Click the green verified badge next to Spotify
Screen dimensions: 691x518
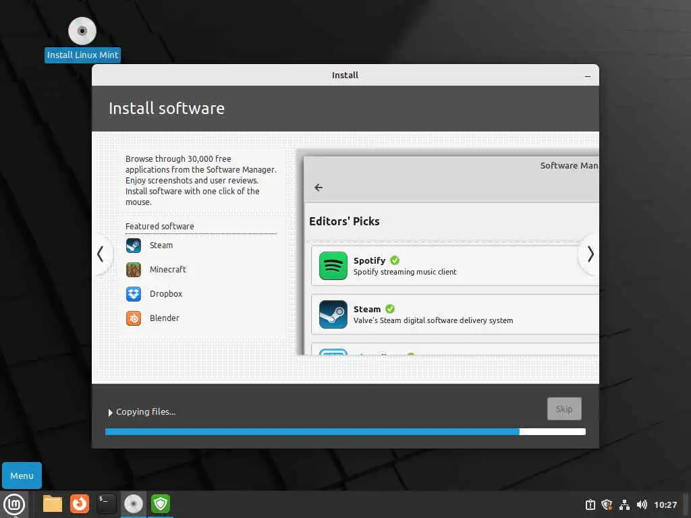click(x=395, y=260)
